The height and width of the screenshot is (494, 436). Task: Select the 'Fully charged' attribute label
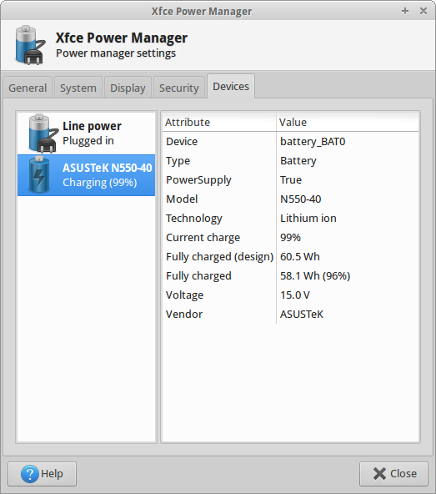coord(198,276)
